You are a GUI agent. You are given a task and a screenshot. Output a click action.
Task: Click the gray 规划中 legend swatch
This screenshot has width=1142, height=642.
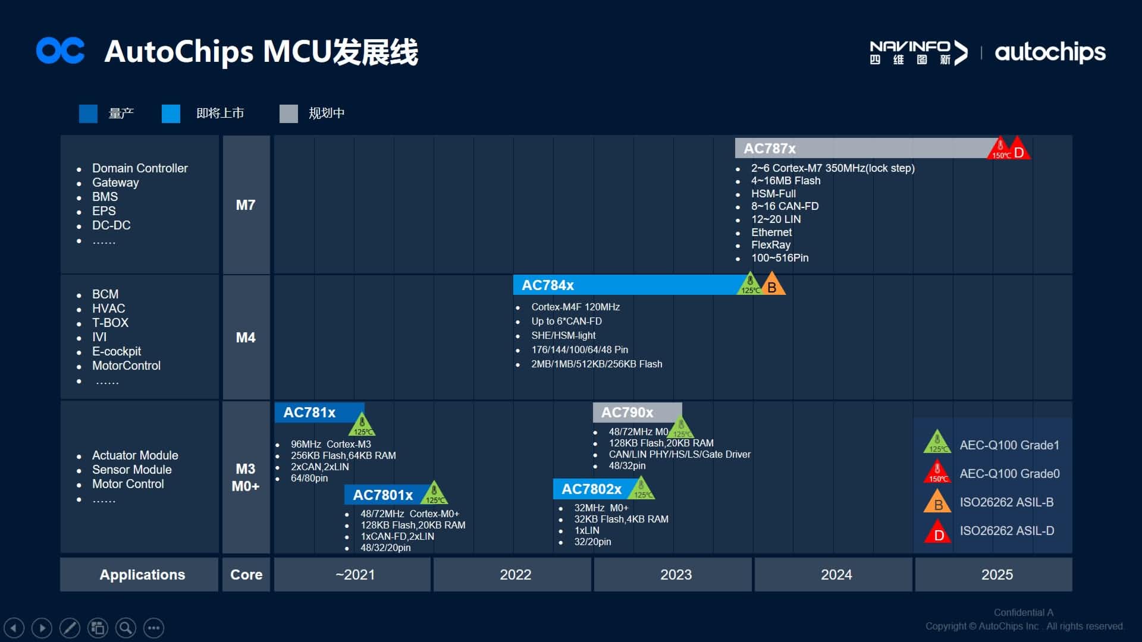tap(288, 114)
